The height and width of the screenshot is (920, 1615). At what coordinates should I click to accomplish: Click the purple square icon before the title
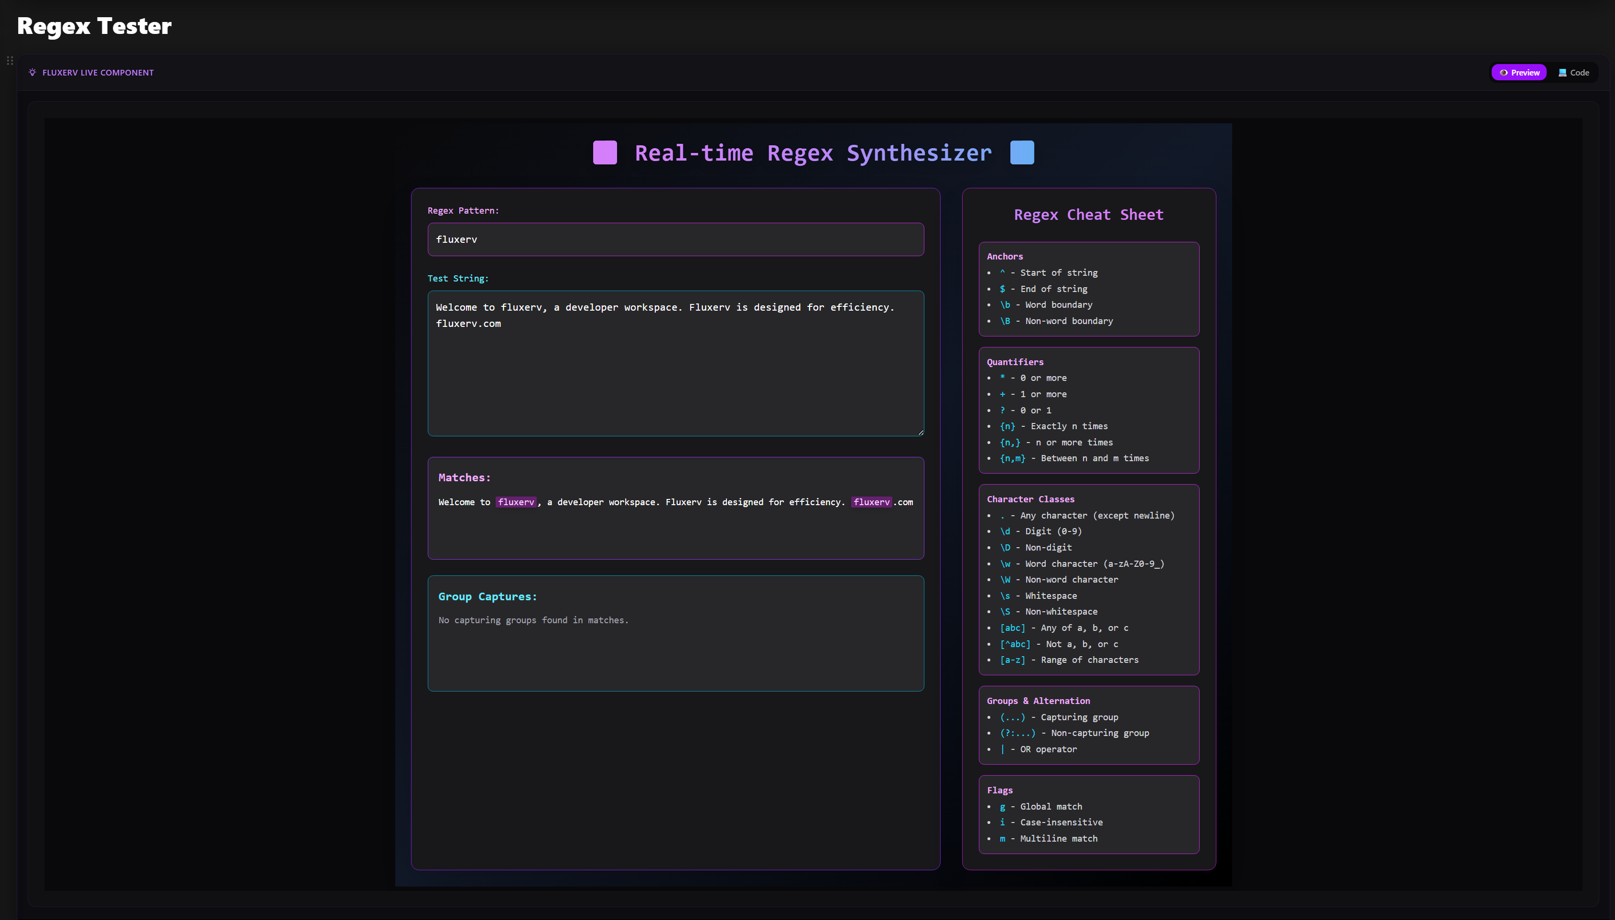tap(605, 153)
